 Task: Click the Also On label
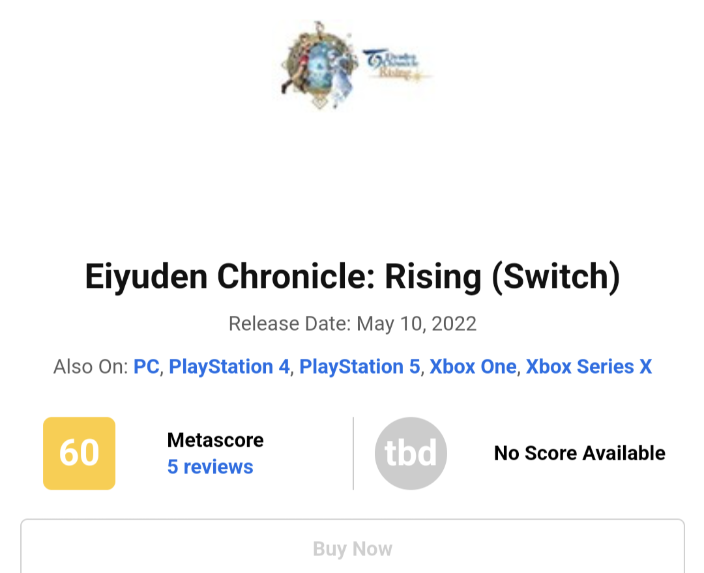[x=90, y=367]
